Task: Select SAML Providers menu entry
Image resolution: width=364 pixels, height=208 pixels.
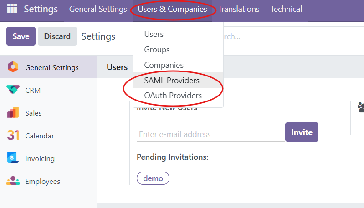Action: pyautogui.click(x=172, y=81)
